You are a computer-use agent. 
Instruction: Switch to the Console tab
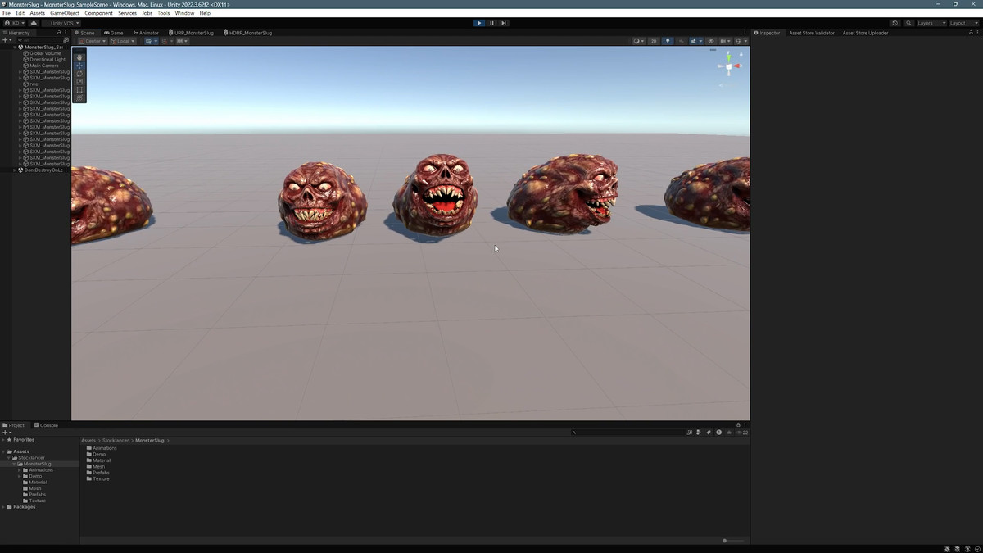(x=46, y=425)
